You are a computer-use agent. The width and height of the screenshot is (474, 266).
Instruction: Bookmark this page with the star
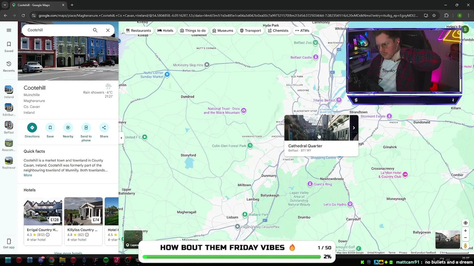434,16
